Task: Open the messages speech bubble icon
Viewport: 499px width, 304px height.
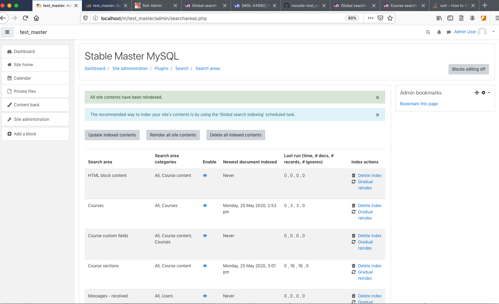Action: [x=449, y=32]
